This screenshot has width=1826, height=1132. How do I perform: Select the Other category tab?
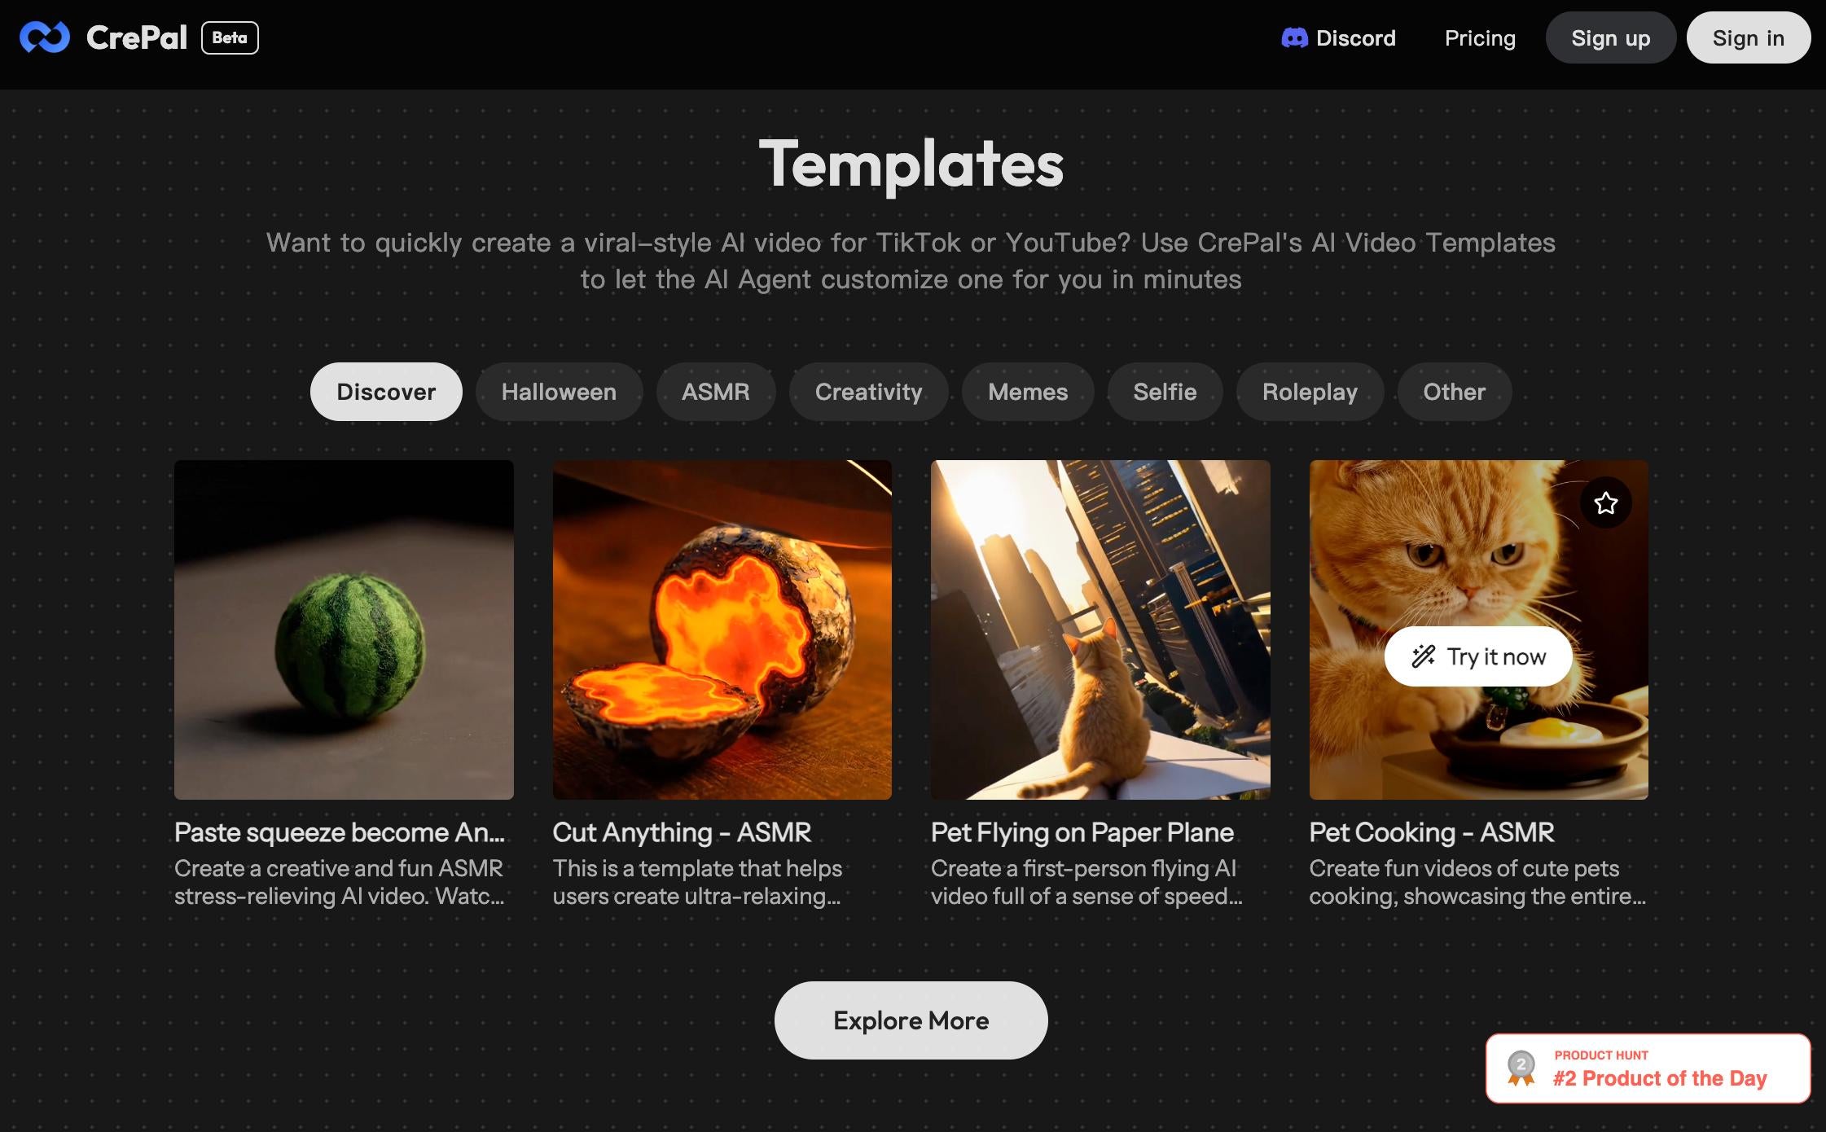pos(1454,392)
